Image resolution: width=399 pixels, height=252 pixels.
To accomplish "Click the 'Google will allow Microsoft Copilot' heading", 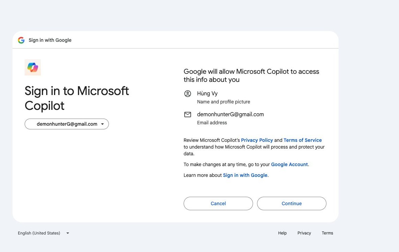I will (251, 75).
